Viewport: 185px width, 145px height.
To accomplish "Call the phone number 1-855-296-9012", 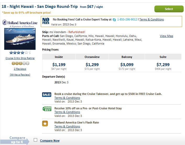I will (127, 19).
